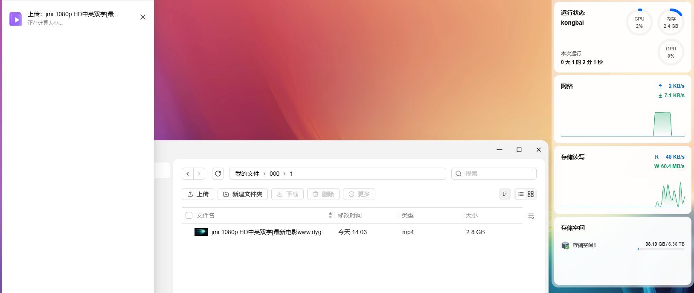Screen dimensions: 694x293
Task: Open column settings icon in table header
Action: coord(531,216)
